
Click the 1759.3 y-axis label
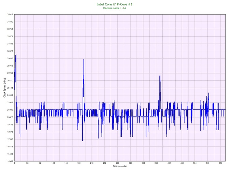pyautogui.click(x=10, y=139)
